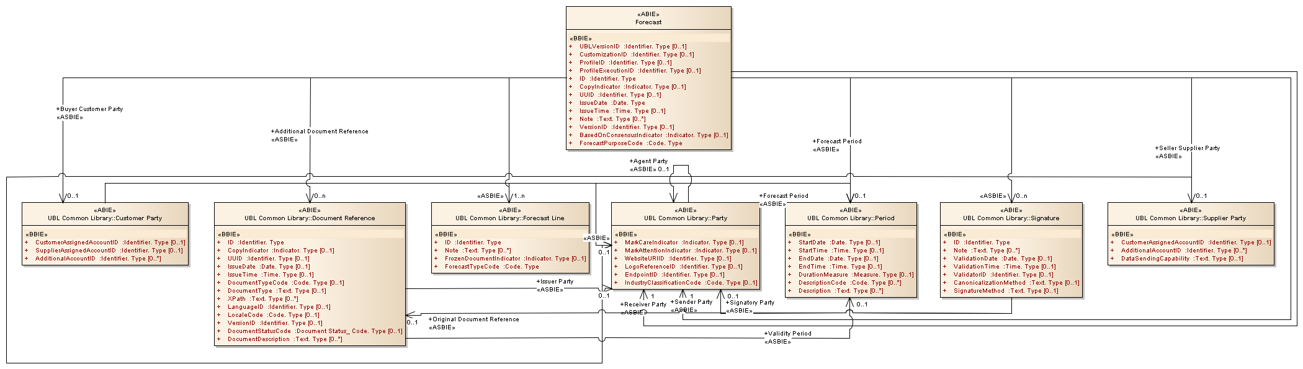The width and height of the screenshot is (1303, 369).
Task: Click the UBL Common Library::Customer Party box title
Action: pyautogui.click(x=105, y=218)
